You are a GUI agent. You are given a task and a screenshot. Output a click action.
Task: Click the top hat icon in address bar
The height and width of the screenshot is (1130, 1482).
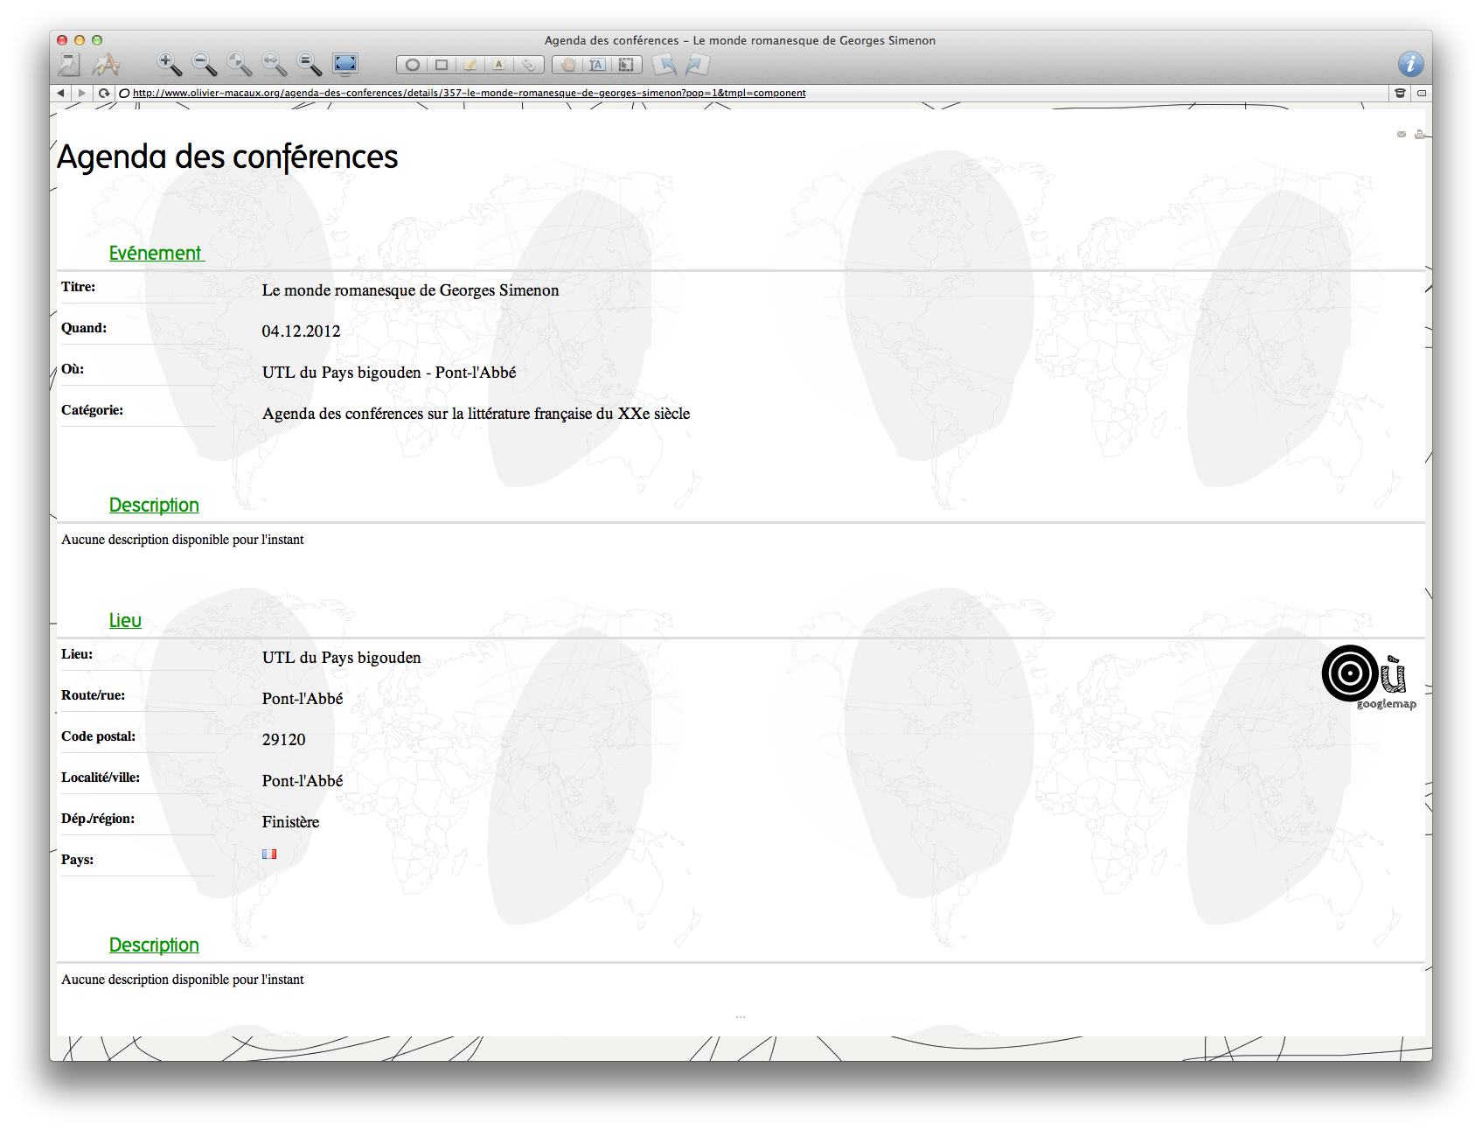point(1400,93)
